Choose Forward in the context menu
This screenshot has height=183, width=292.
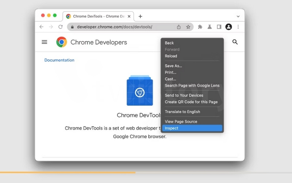coord(192,49)
